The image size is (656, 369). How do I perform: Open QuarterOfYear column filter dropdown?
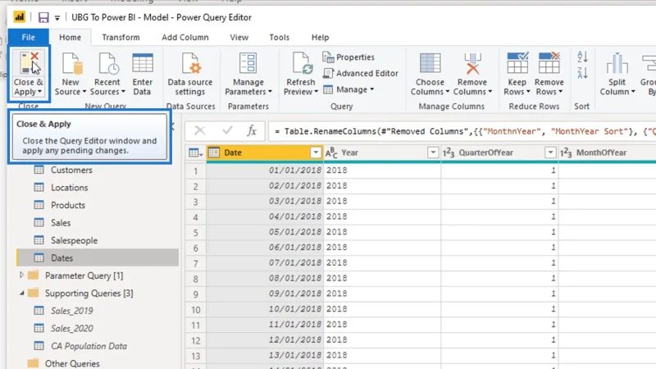550,153
